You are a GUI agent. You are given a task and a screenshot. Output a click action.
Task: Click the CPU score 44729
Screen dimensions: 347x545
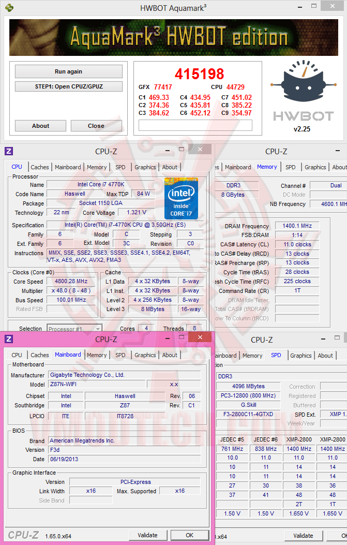[x=235, y=87]
